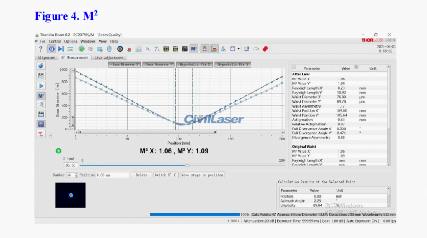The width and height of the screenshot is (427, 238).
Task: Click the Z [mm] value field 105.00
Action: (70, 165)
